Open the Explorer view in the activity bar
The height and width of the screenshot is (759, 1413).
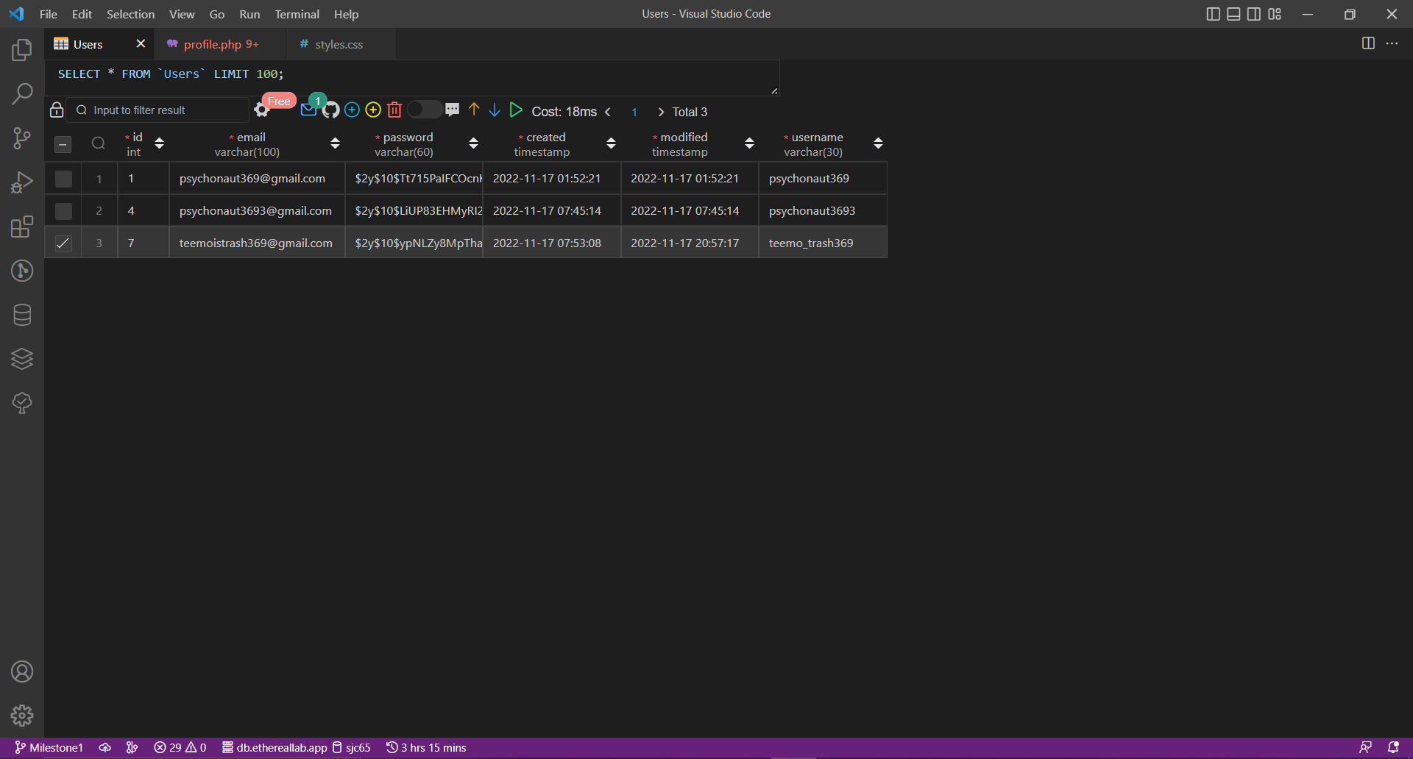[22, 50]
